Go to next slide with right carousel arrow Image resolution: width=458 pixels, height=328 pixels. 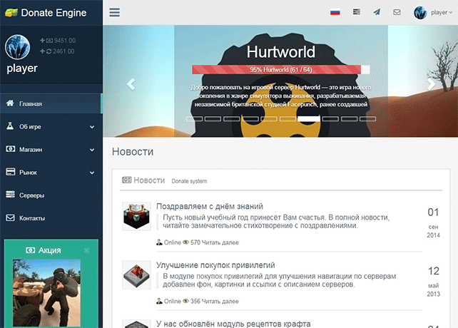pos(430,83)
